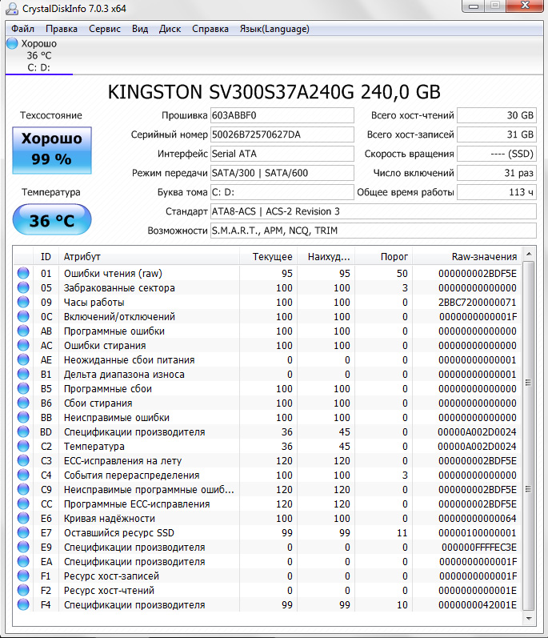Click status orb for attribute 01 Ошибки чтения

point(23,273)
